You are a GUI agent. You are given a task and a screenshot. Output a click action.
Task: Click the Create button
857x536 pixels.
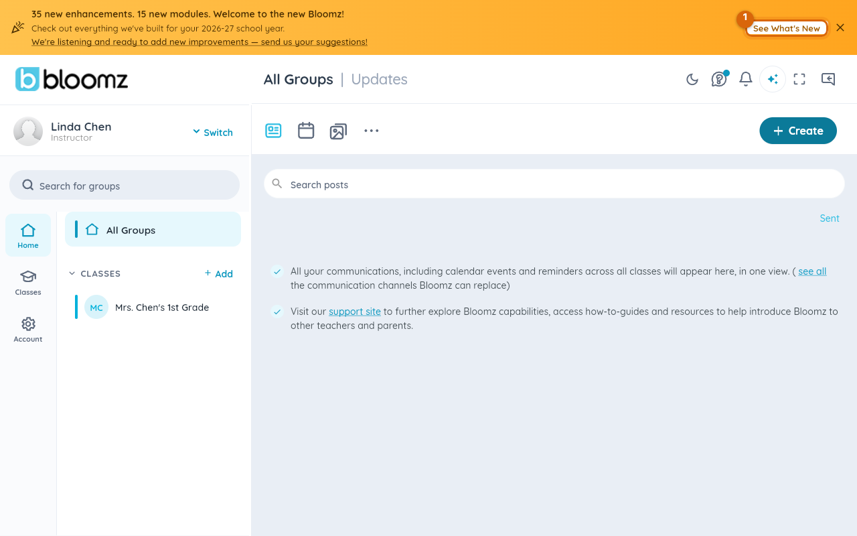pyautogui.click(x=798, y=131)
